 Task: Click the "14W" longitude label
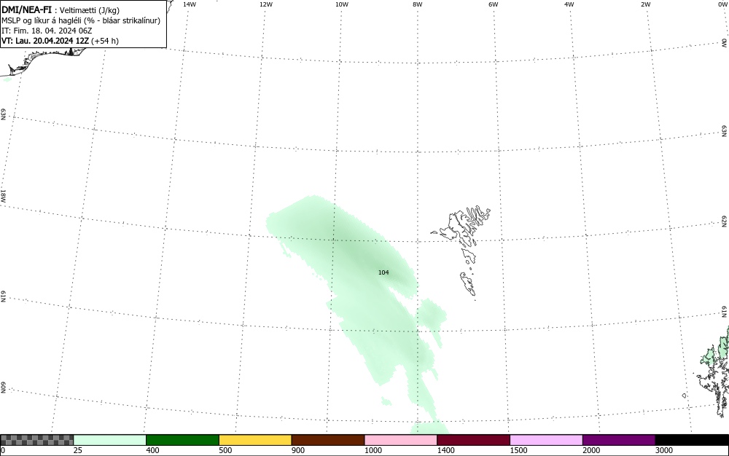pyautogui.click(x=190, y=4)
